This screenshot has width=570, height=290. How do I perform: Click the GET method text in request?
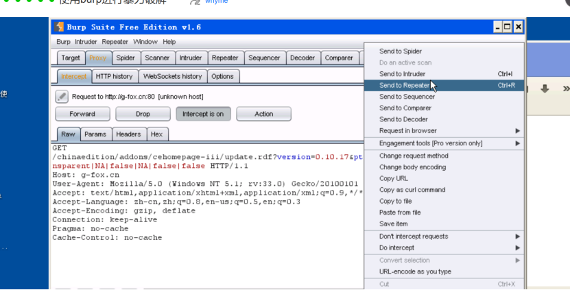click(x=60, y=148)
